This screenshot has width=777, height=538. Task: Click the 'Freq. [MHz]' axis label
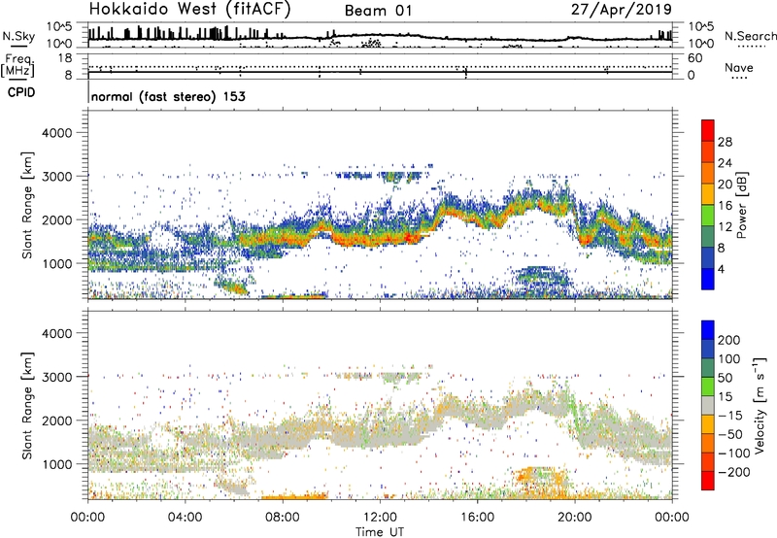pos(18,66)
